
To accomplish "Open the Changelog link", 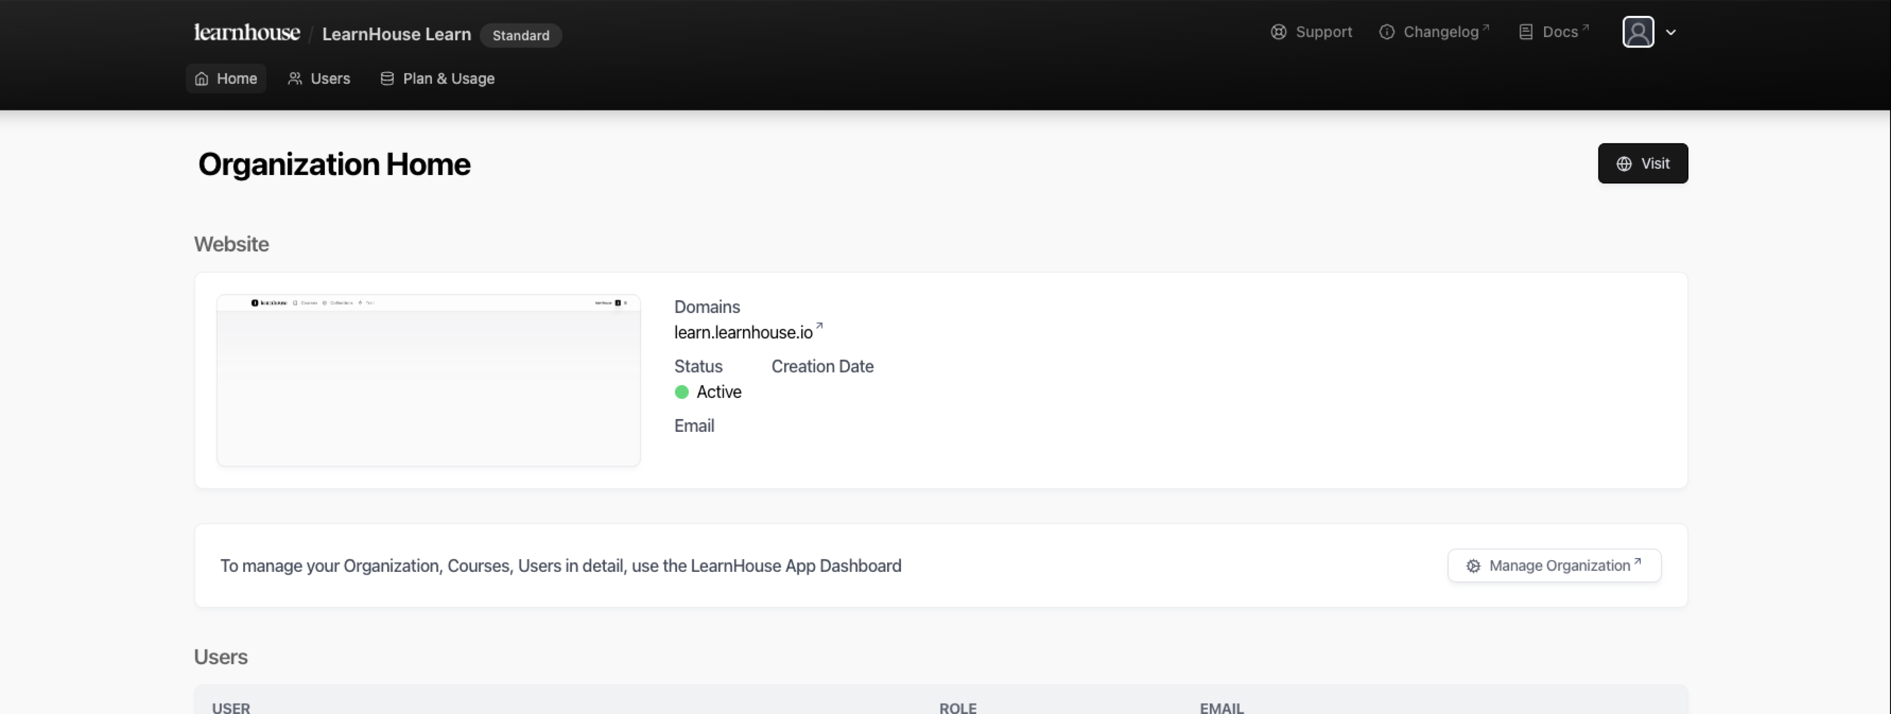I will point(1435,32).
